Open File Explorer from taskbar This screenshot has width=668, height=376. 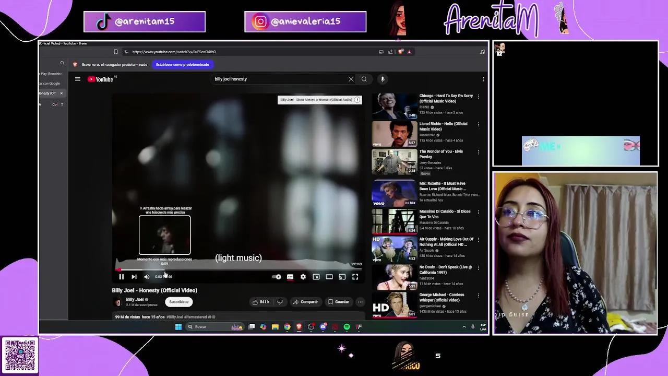[x=275, y=327]
